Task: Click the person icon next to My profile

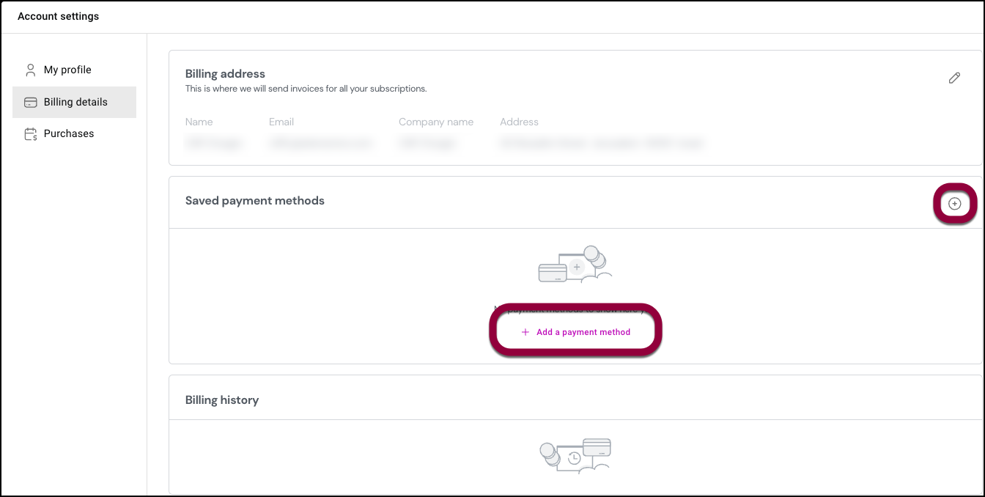Action: (x=30, y=70)
